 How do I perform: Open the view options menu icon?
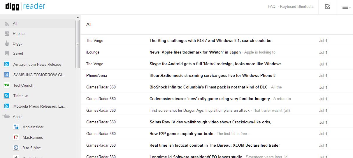[x=346, y=7]
